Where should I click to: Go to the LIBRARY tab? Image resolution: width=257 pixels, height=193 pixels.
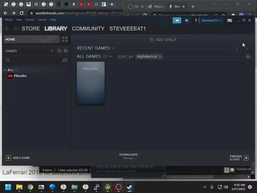click(56, 29)
